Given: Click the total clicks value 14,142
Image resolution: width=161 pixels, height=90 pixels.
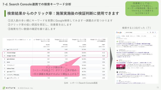Looking at the screenshot, I should click(x=48, y=45).
